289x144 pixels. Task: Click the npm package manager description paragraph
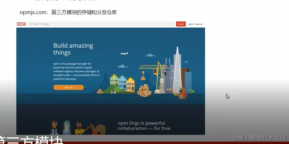point(76,71)
